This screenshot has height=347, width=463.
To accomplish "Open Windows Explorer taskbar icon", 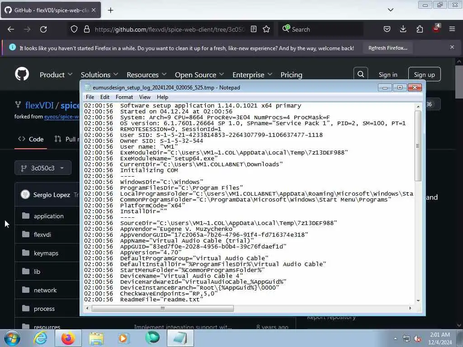I will pos(96,338).
